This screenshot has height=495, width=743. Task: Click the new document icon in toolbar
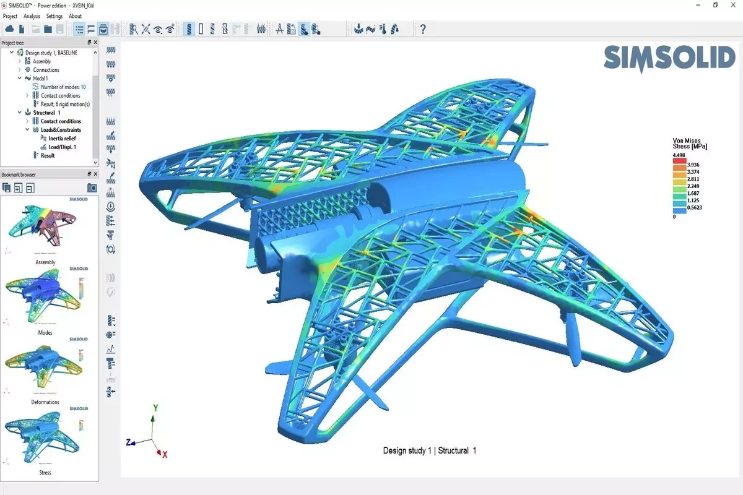pos(22,28)
